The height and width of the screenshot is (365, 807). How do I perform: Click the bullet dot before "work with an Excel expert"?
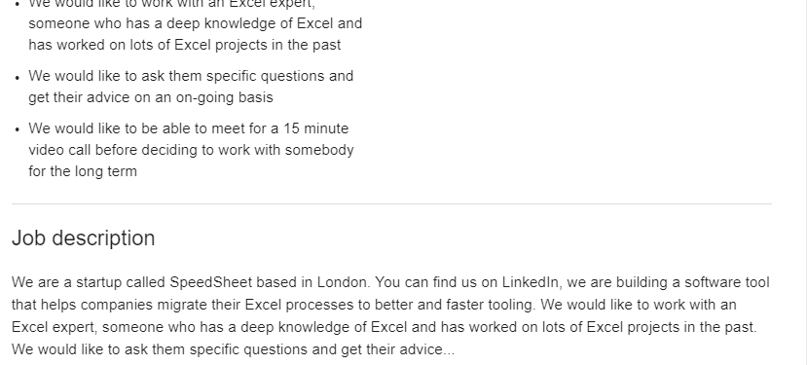click(18, 4)
